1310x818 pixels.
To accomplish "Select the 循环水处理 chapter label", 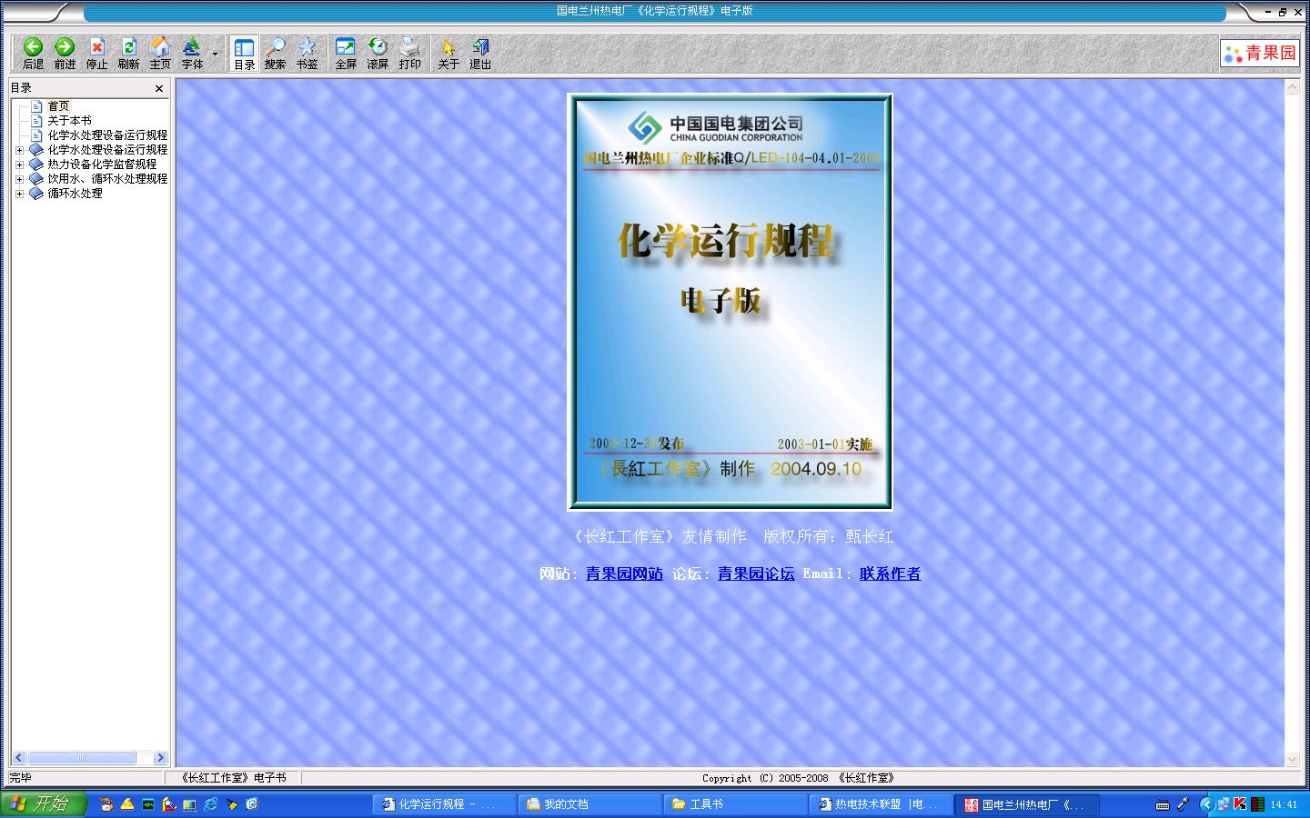I will coord(75,194).
